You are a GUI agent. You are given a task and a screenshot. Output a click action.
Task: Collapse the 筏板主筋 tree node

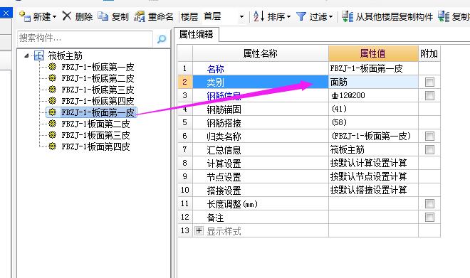[26, 55]
